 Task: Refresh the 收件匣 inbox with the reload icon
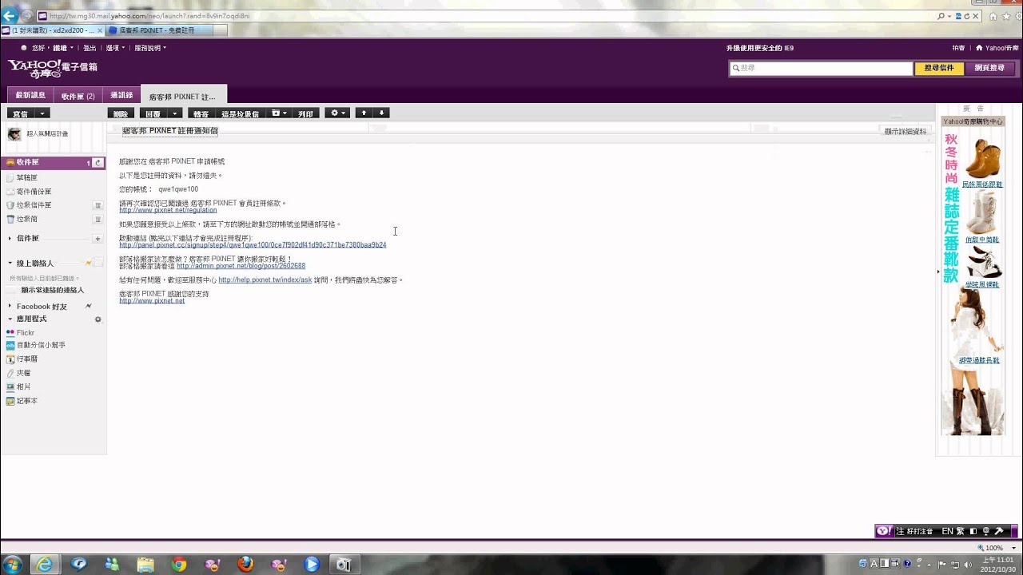98,163
